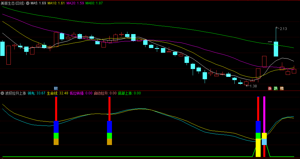Select the tall cyan candlestick below 2.13
The width and height of the screenshot is (300, 159).
276,49
